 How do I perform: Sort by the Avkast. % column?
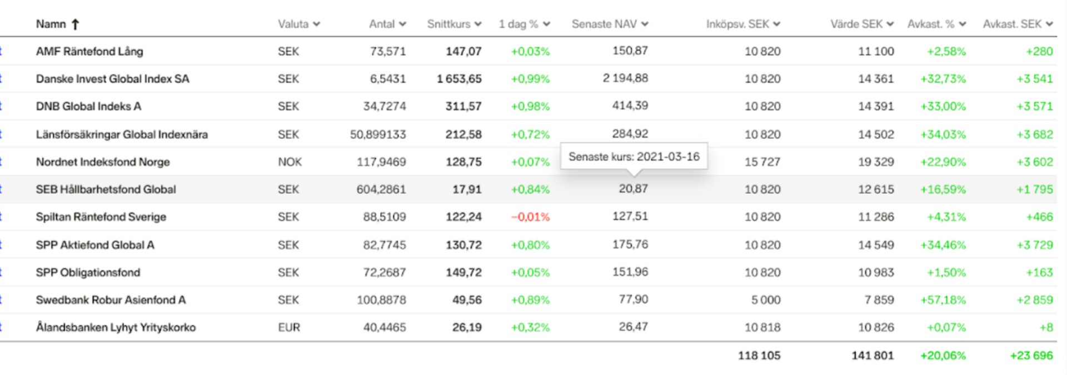[x=930, y=24]
